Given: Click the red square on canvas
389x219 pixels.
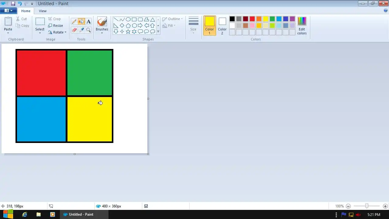Looking at the screenshot, I should [x=41, y=73].
